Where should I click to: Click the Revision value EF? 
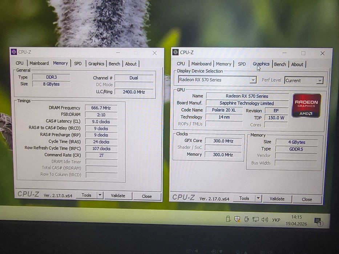click(x=276, y=111)
